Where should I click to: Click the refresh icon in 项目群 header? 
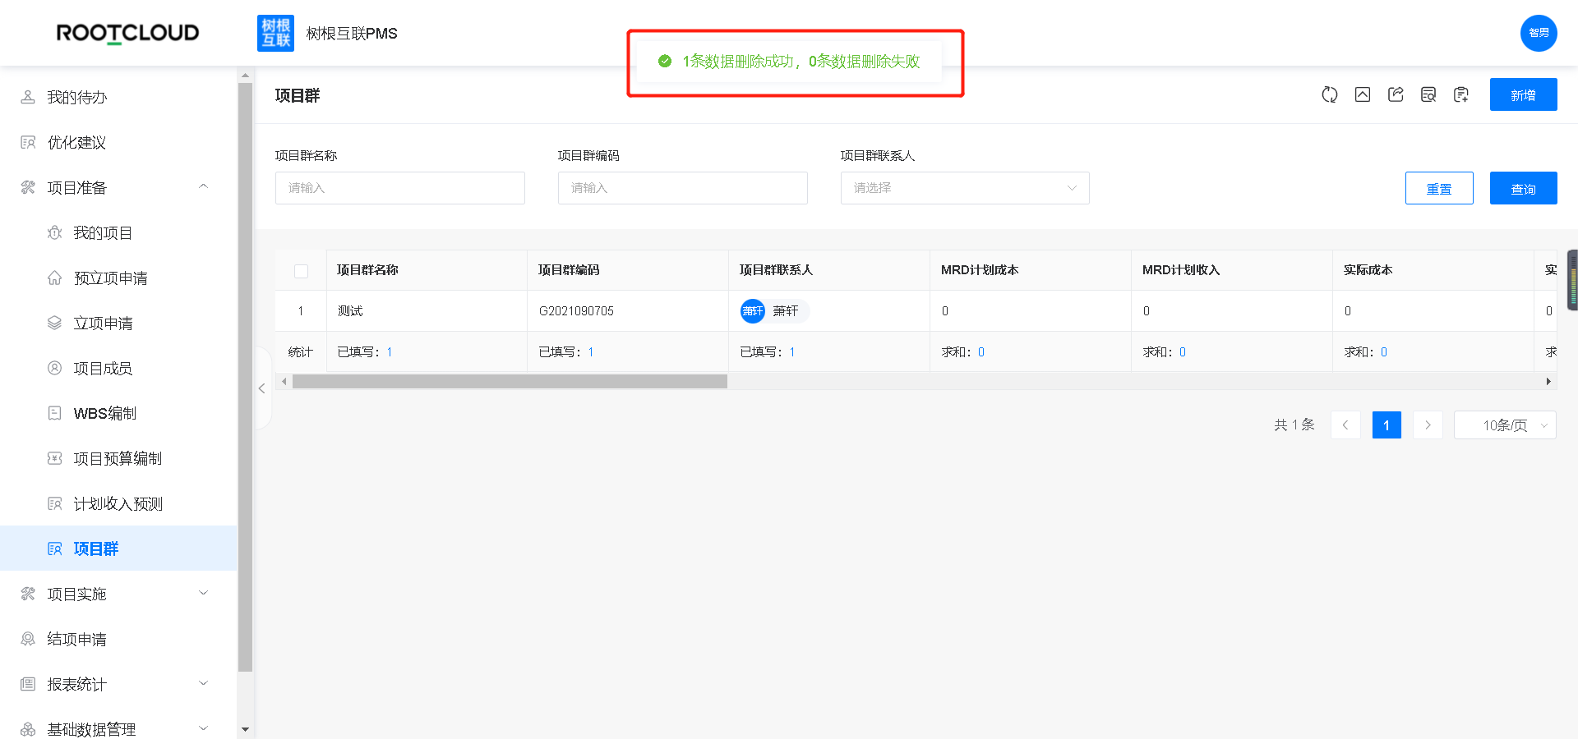coord(1329,94)
